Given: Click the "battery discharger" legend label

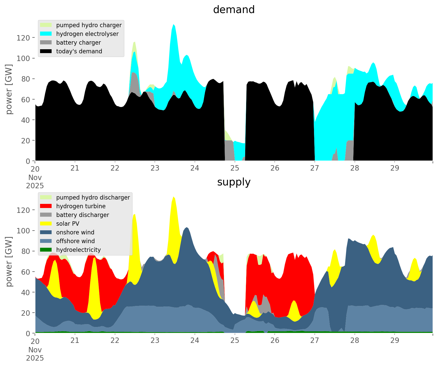Looking at the screenshot, I should (x=82, y=215).
